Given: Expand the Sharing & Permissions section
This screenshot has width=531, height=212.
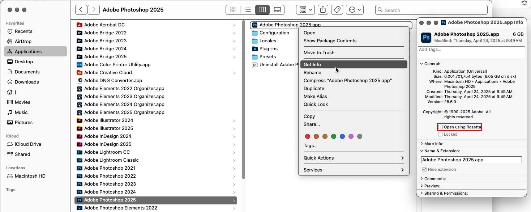Looking at the screenshot, I should click(x=421, y=193).
